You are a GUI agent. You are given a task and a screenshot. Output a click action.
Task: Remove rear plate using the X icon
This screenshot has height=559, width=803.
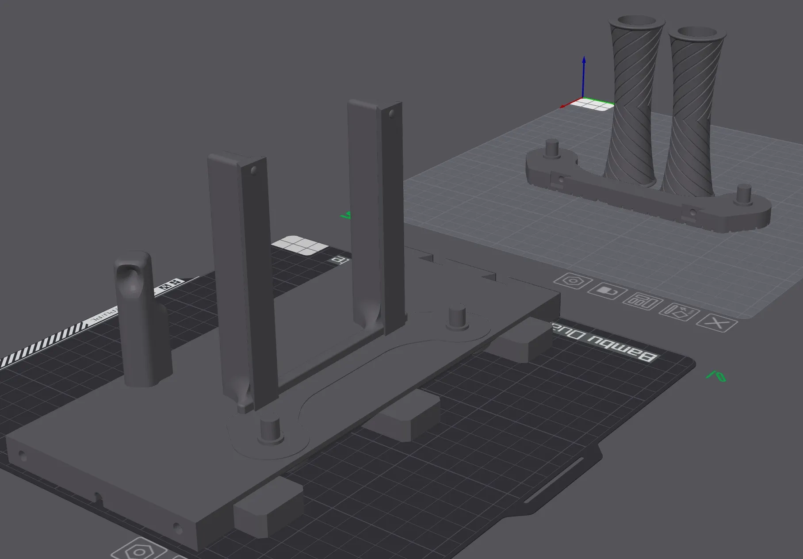(716, 323)
